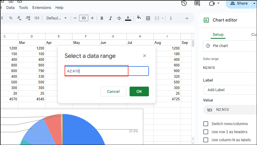Click the A2:A10 range input field
This screenshot has height=145, width=257.
(x=107, y=71)
